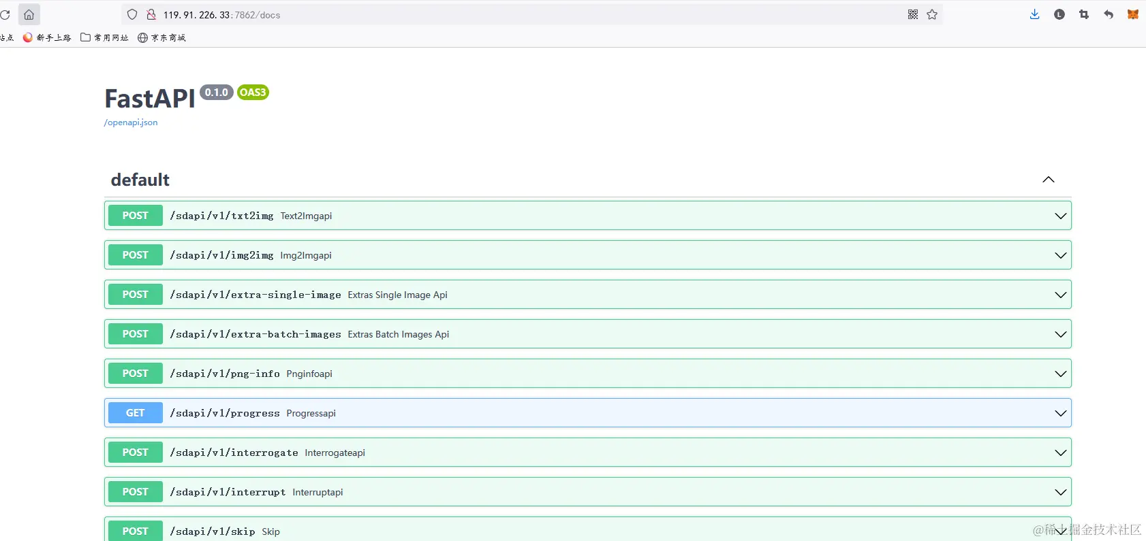Viewport: 1146px width, 541px height.
Task: Open the QR code icon in address bar
Action: 913,14
